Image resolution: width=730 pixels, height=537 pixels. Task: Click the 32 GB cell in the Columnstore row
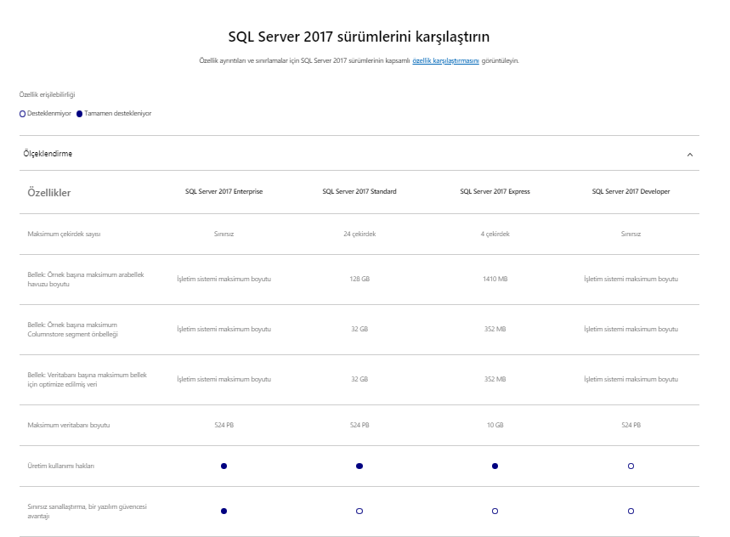[x=359, y=329]
